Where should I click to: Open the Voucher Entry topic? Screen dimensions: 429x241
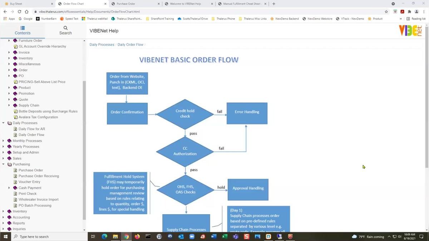[29, 182]
